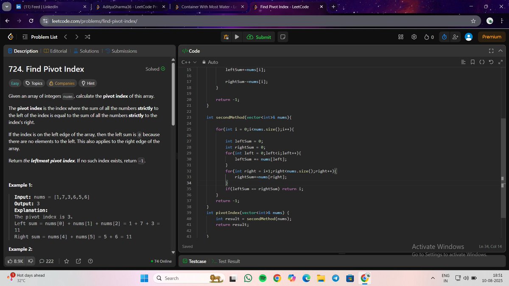Screen dimensions: 509x286
Task: Select the Description tab
Action: [x=23, y=51]
